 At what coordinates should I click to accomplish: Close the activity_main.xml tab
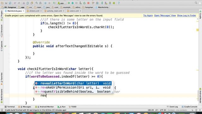pyautogui.click(x=63, y=11)
